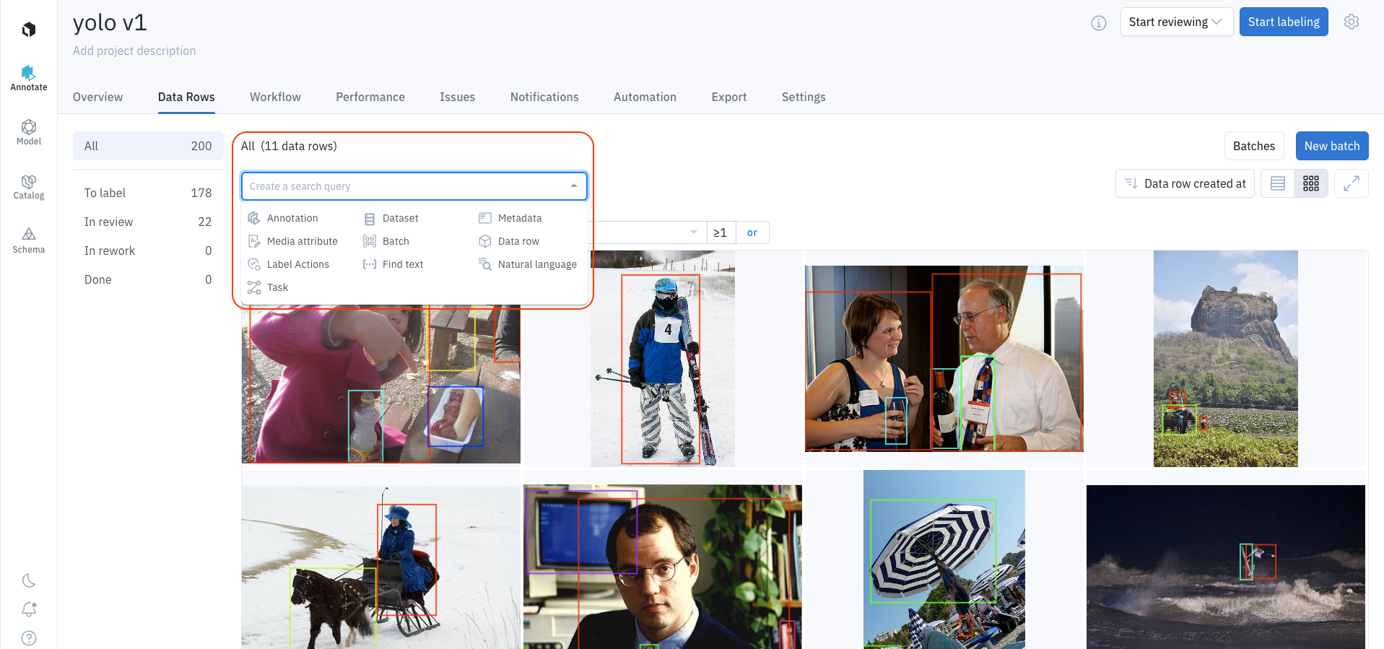
Task: Open the horse-drawn sleigh thumbnail
Action: click(381, 567)
